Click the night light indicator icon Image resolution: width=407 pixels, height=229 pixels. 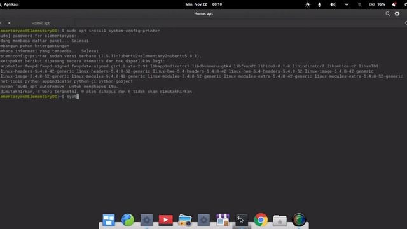(308, 4)
